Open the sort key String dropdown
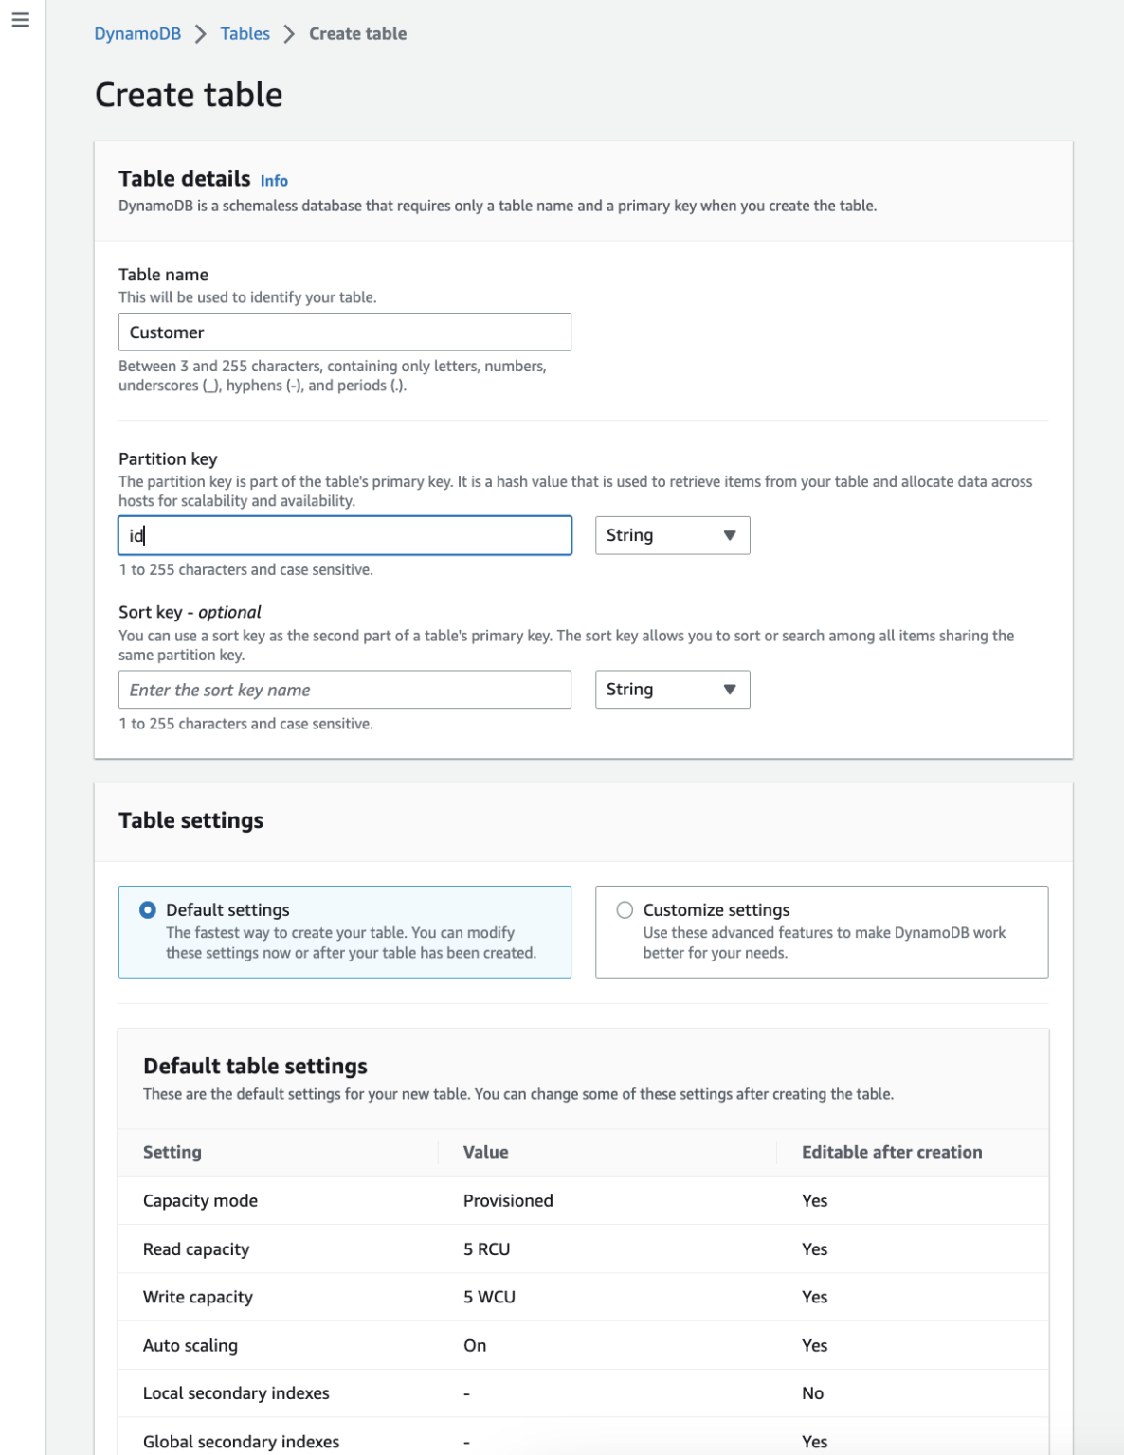Screen dimensions: 1124x1455 point(672,689)
